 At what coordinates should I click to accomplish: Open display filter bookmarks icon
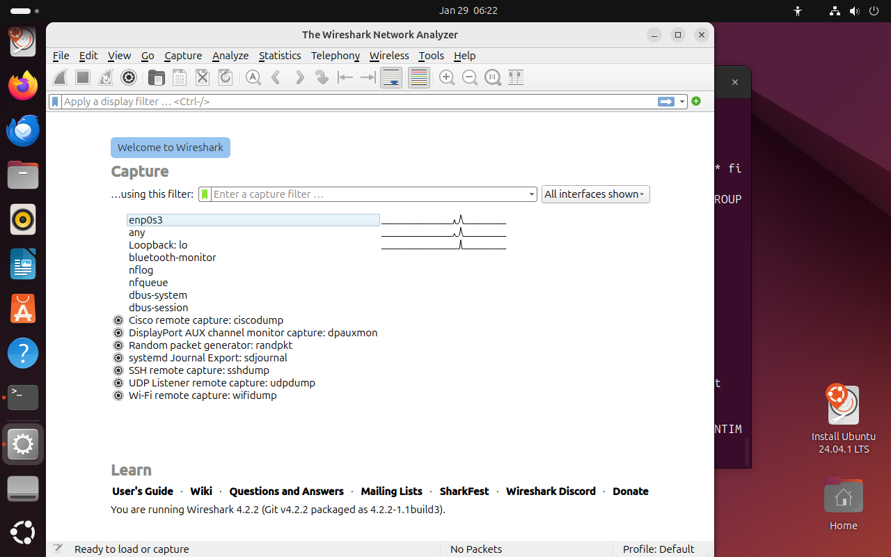click(x=56, y=102)
